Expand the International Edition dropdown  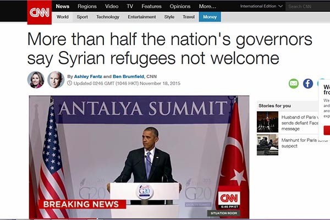point(261,6)
